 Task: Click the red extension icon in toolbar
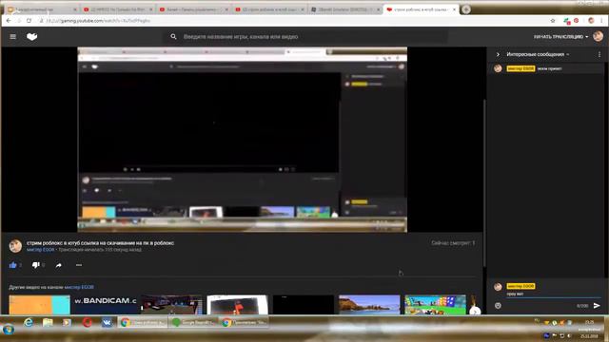coord(577,21)
